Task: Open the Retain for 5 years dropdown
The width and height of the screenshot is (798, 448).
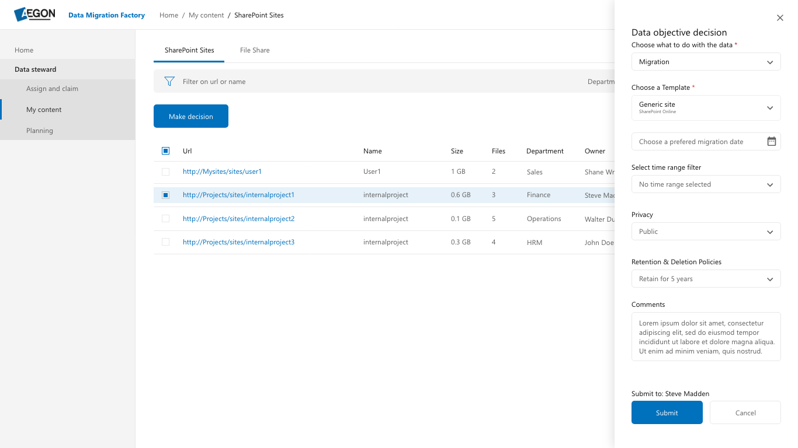Action: [706, 279]
